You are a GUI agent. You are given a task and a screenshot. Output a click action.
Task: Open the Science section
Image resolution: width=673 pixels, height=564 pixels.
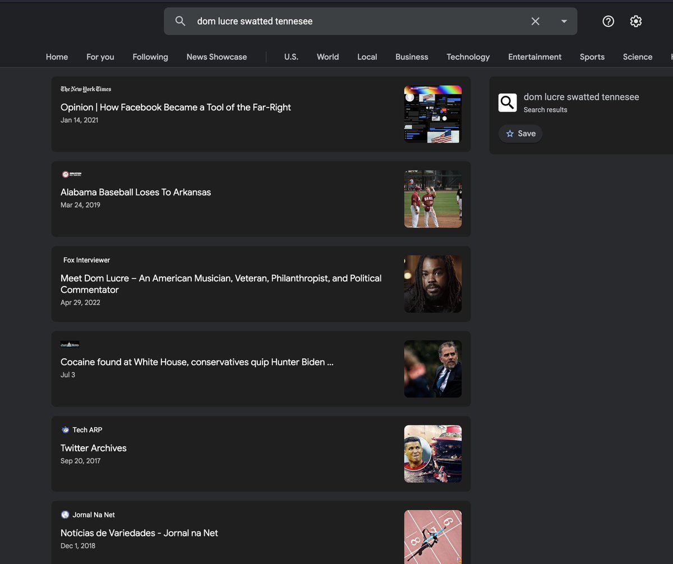point(638,57)
